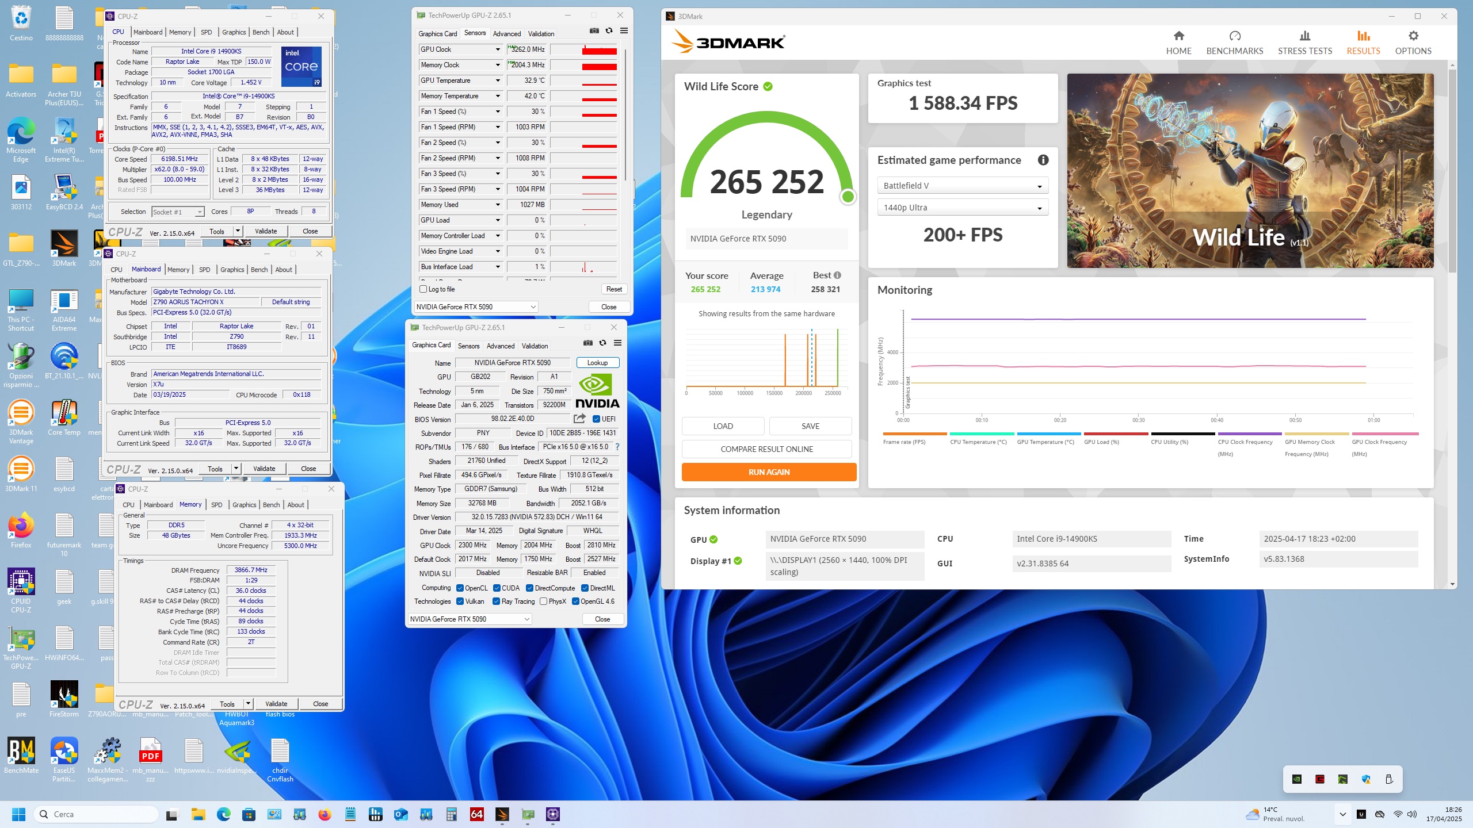Click the Cerca taskbar search field
The width and height of the screenshot is (1473, 828).
click(x=96, y=814)
